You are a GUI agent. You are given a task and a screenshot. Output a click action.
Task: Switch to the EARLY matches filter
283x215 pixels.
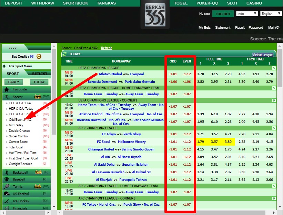point(14,82)
